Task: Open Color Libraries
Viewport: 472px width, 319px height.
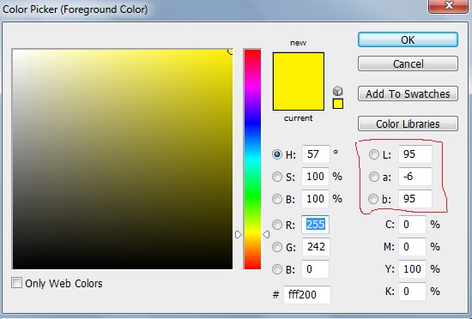Action: point(408,123)
